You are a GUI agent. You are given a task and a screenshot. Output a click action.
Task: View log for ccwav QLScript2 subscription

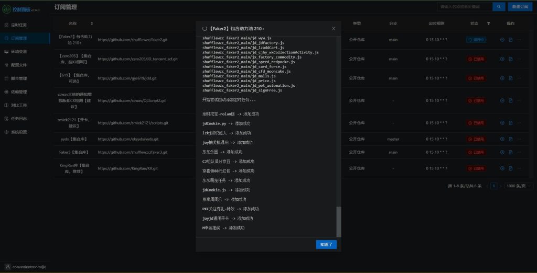(x=511, y=100)
